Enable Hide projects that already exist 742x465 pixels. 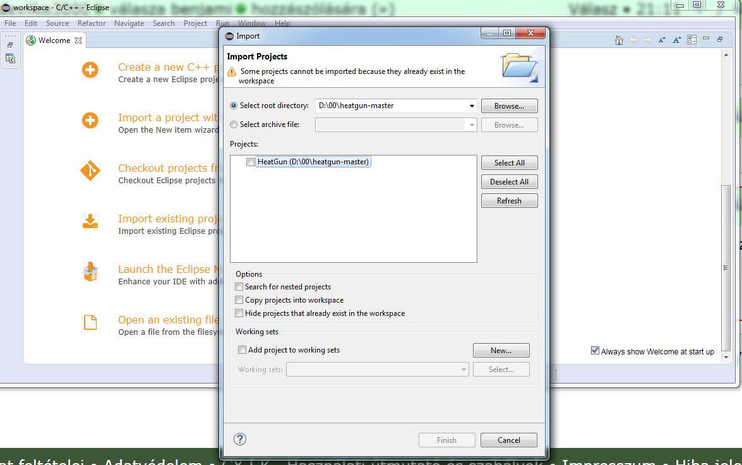pos(239,313)
